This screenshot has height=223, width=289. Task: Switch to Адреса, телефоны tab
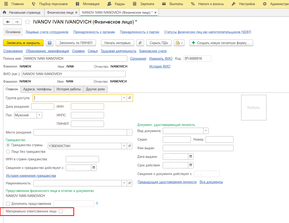[x=37, y=89]
